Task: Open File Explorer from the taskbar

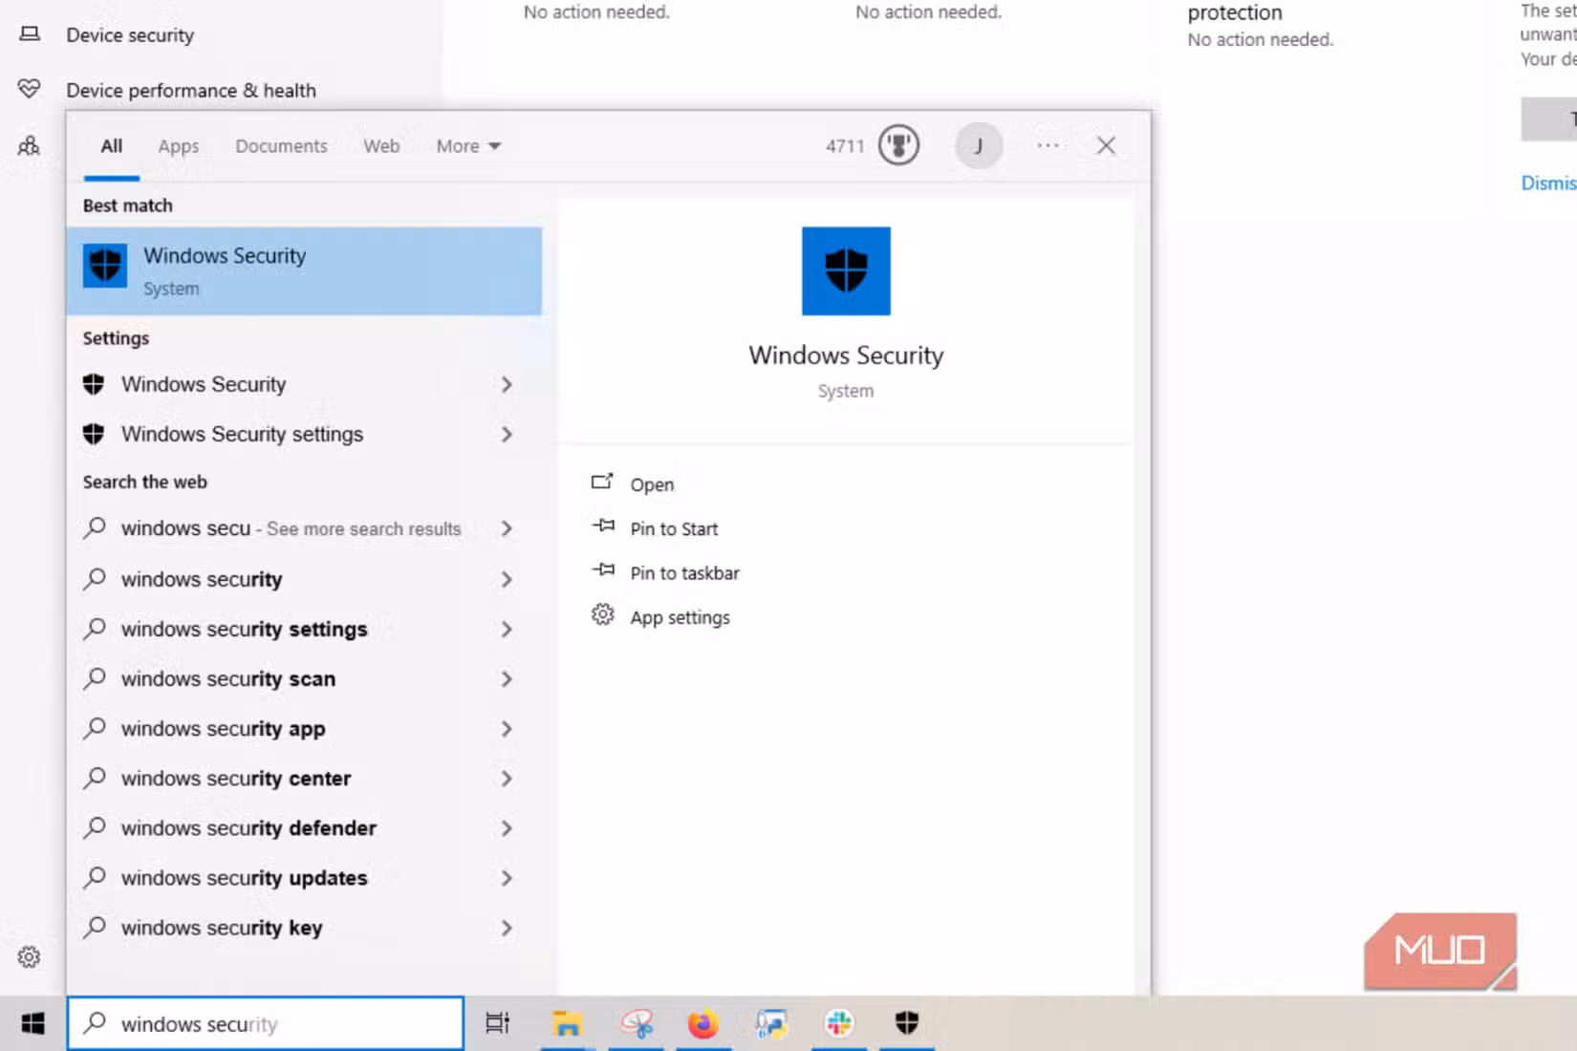Action: click(x=567, y=1023)
